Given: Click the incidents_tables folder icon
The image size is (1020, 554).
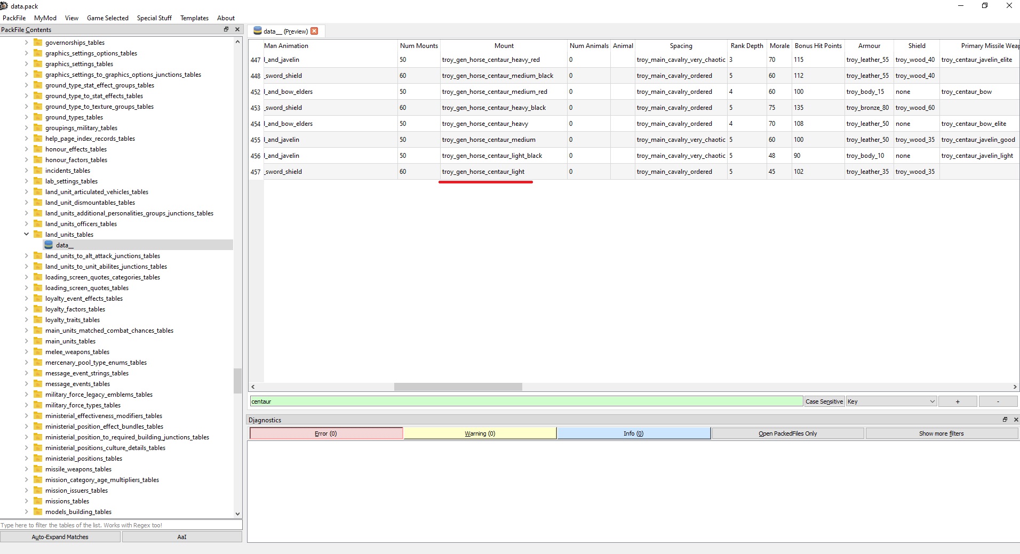Looking at the screenshot, I should (x=38, y=170).
